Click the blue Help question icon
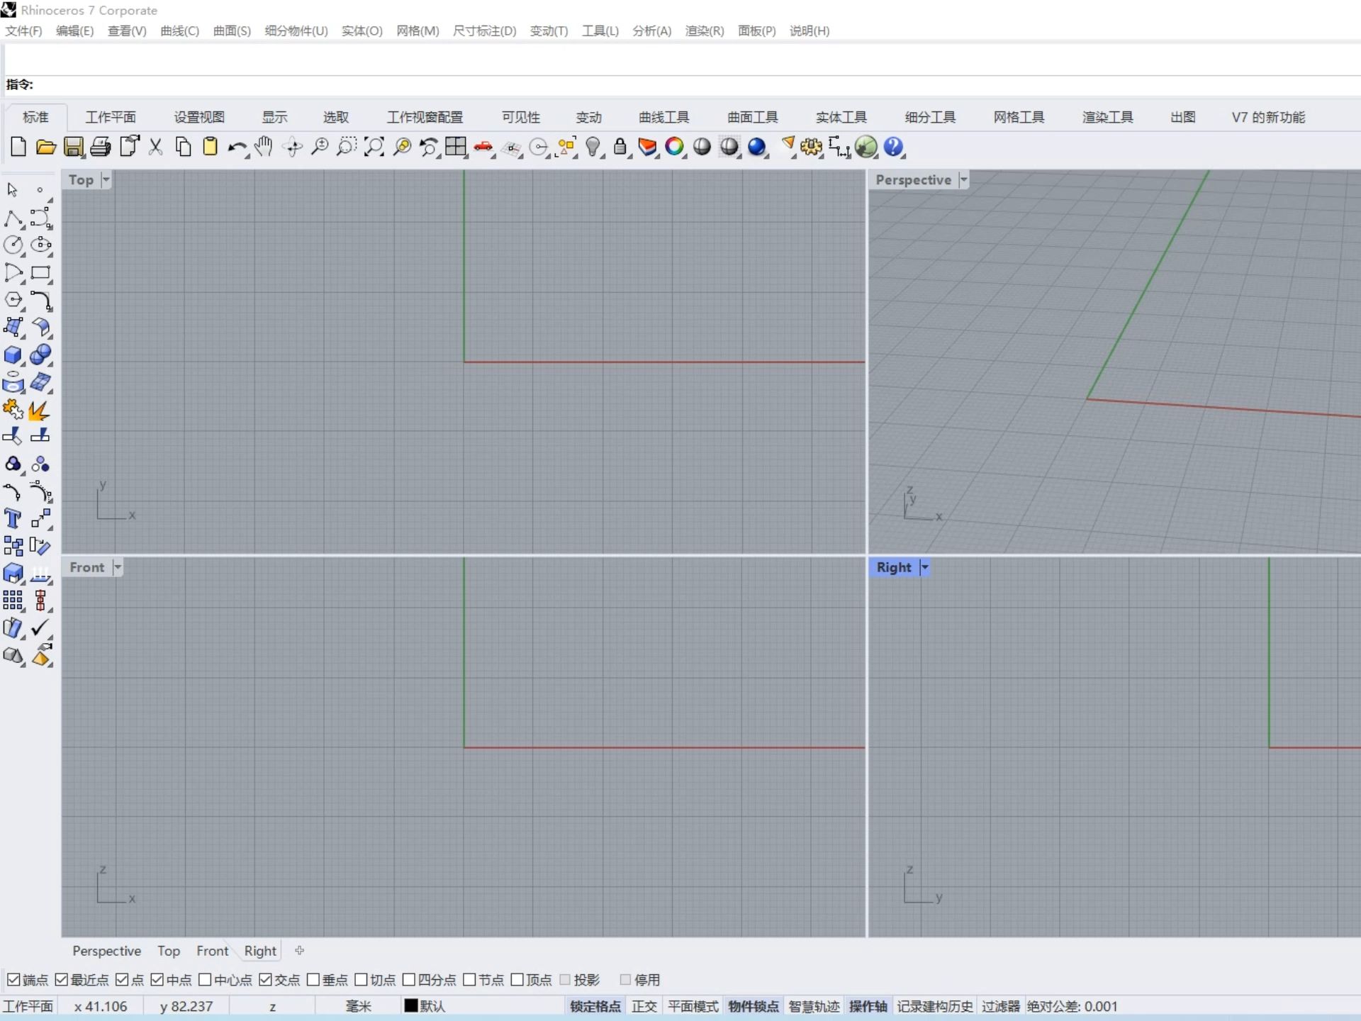 tap(894, 147)
